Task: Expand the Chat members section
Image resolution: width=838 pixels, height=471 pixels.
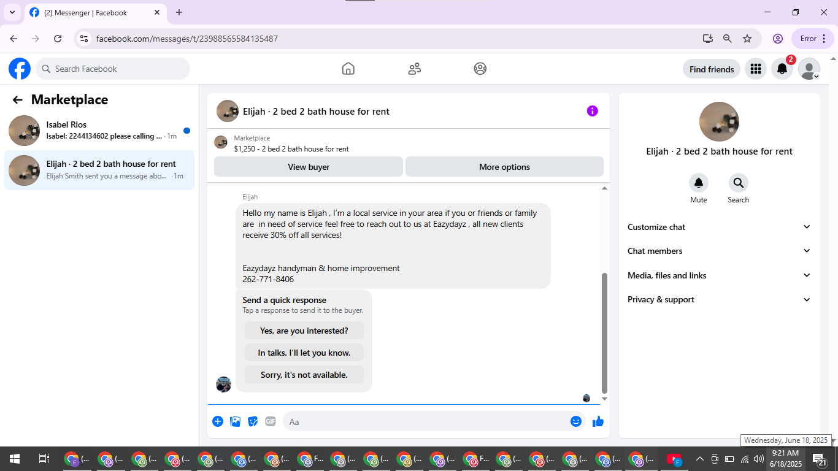Action: coord(719,251)
